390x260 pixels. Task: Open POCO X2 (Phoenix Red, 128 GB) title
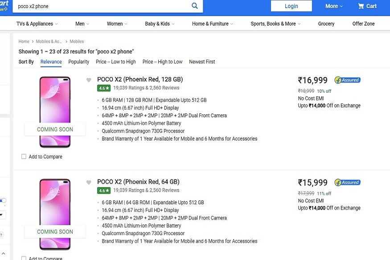(140, 79)
